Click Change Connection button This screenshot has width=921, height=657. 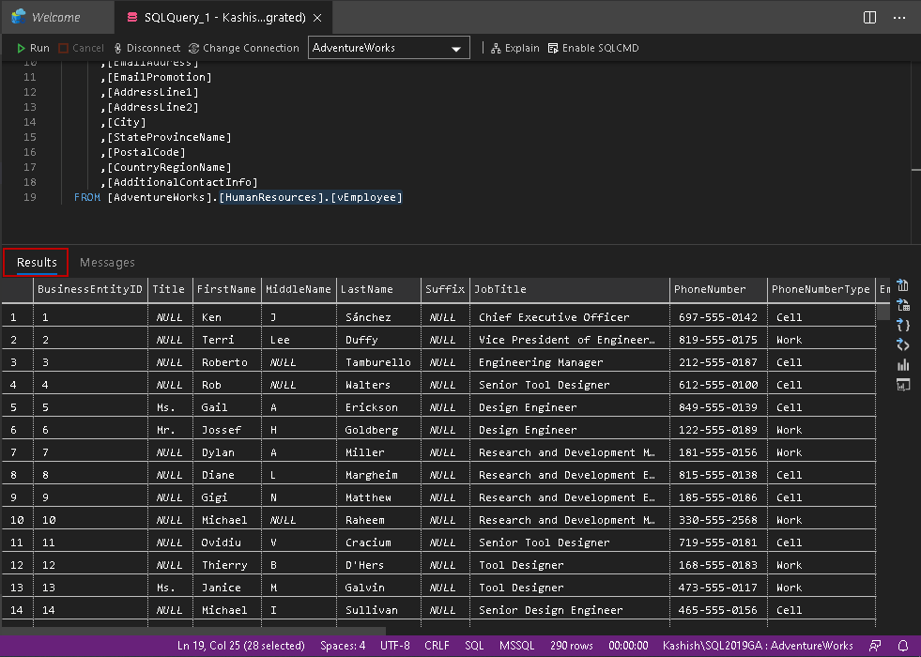point(244,48)
